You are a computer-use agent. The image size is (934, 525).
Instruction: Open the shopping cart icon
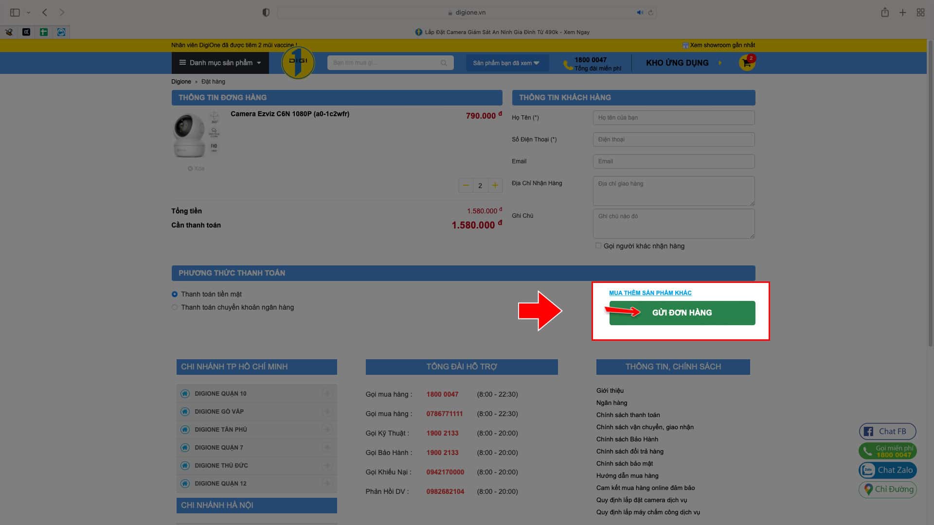point(746,63)
